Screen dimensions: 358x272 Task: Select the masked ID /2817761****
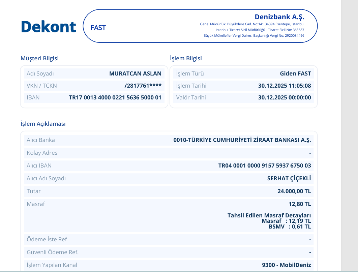coord(143,86)
